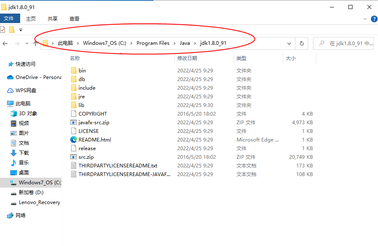Select the 20,749 KB size cell

(301, 157)
